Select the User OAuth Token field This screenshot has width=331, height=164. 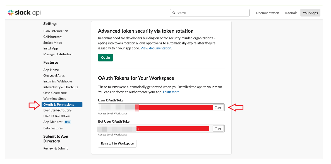[155, 107]
